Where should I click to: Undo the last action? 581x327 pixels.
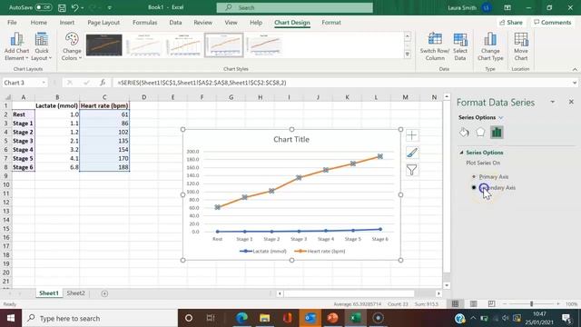click(x=74, y=7)
